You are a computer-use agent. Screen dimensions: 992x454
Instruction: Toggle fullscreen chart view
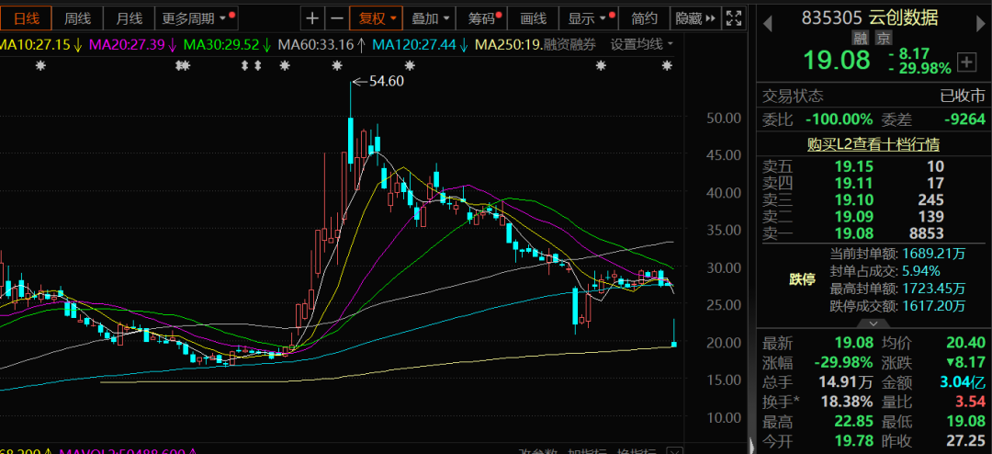733,18
